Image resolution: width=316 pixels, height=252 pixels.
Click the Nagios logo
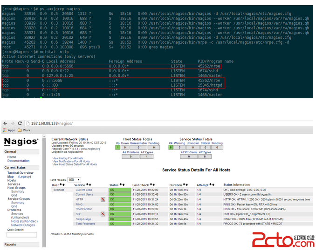21,142
